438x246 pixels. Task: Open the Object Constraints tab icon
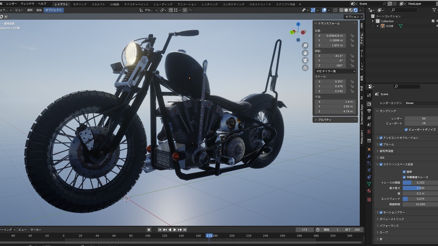pyautogui.click(x=369, y=177)
